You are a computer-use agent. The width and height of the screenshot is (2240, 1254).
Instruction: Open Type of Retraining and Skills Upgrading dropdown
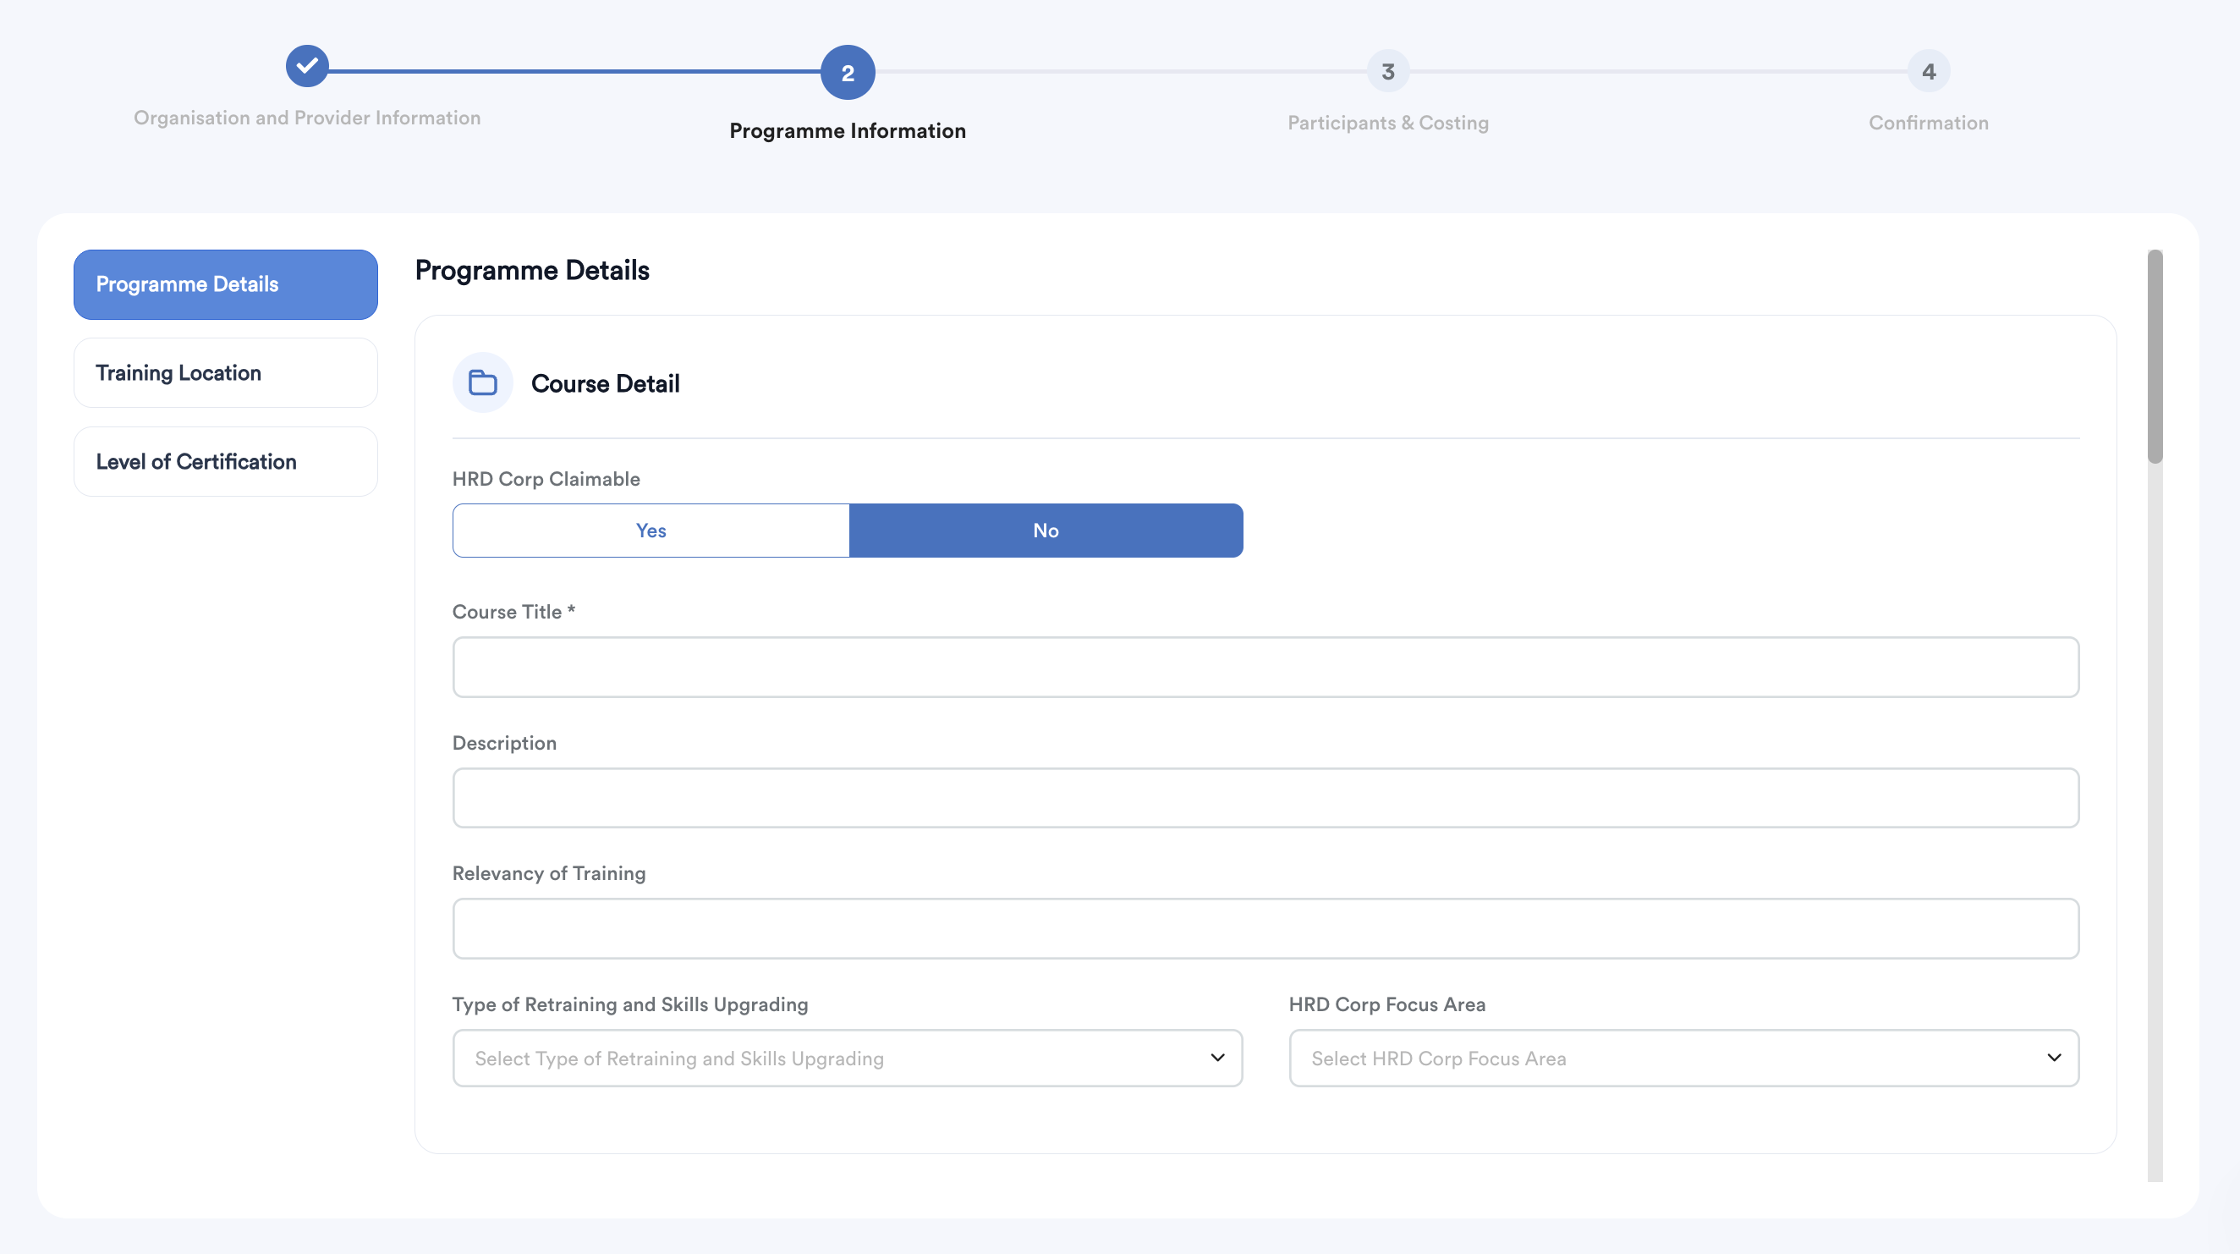pyautogui.click(x=835, y=1059)
